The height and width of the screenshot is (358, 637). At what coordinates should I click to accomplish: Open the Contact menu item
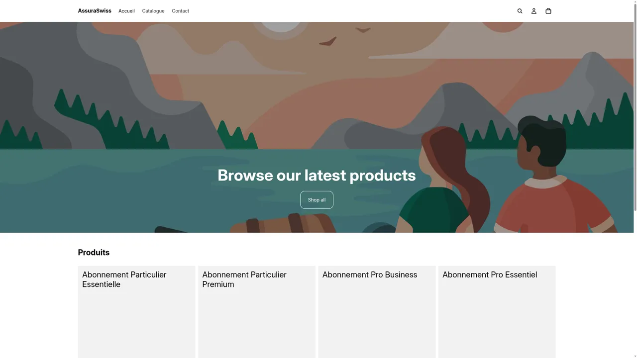(x=180, y=11)
